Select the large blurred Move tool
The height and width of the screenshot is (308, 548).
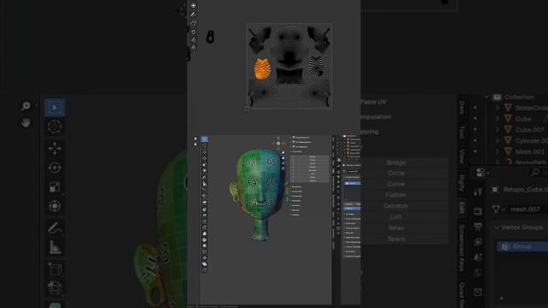point(55,148)
